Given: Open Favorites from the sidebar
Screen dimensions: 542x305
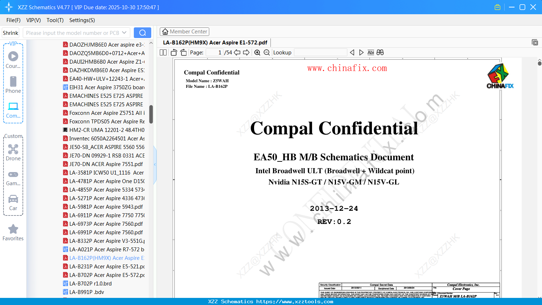Looking at the screenshot, I should click(x=13, y=232).
